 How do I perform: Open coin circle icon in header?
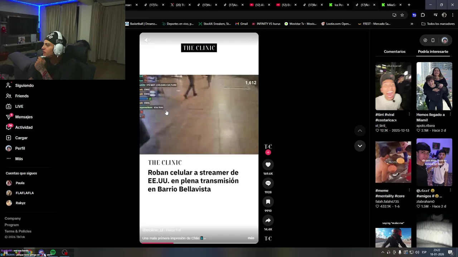coord(425,40)
